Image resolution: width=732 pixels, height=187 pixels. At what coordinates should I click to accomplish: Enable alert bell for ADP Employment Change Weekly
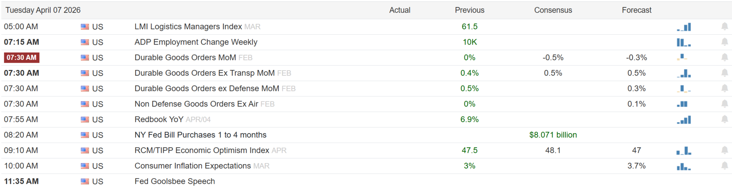click(724, 42)
